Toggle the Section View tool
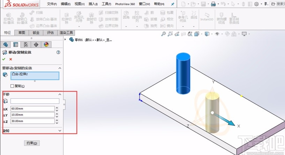The width and height of the screenshot is (285, 155). (183, 34)
